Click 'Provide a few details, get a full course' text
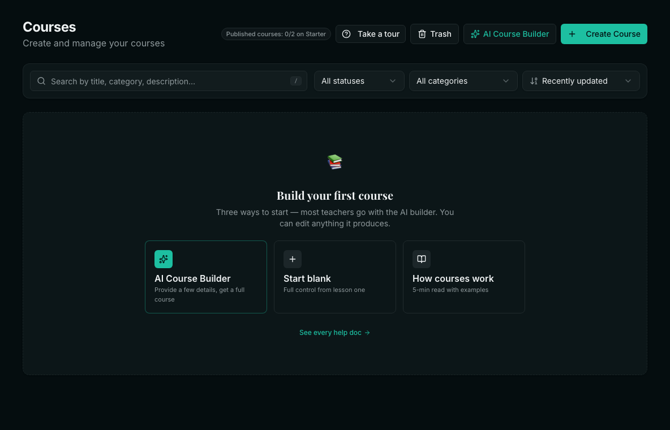The image size is (670, 430). (x=200, y=295)
